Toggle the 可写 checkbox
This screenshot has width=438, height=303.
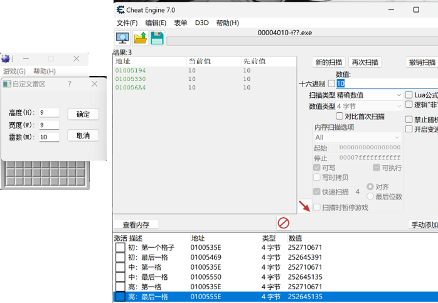coord(317,167)
